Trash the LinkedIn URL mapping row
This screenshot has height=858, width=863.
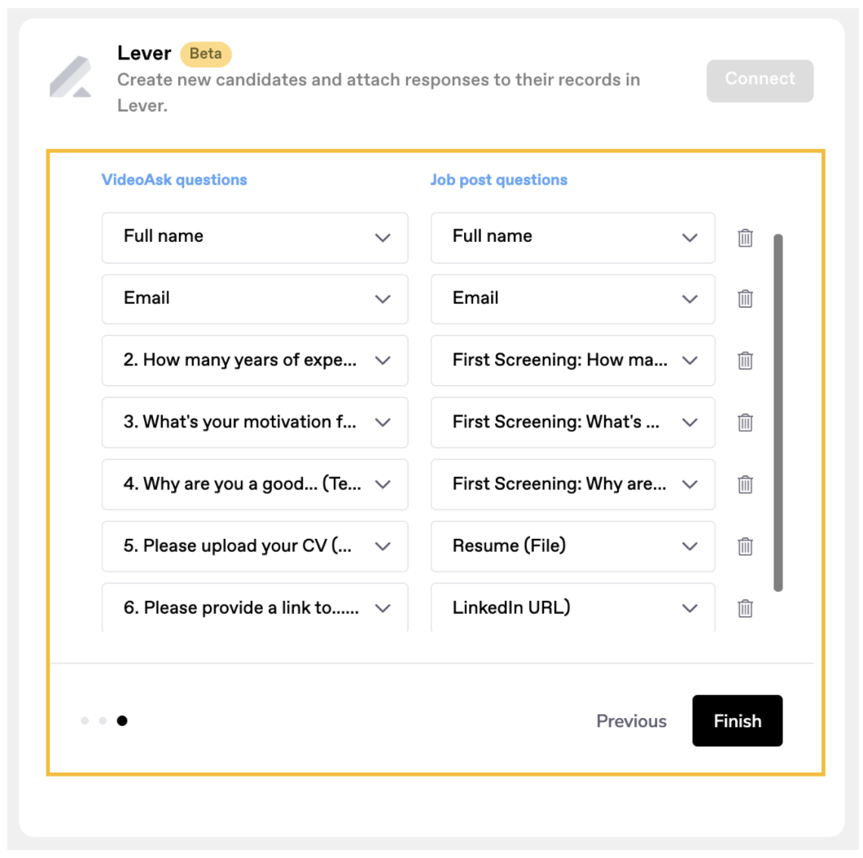(745, 607)
